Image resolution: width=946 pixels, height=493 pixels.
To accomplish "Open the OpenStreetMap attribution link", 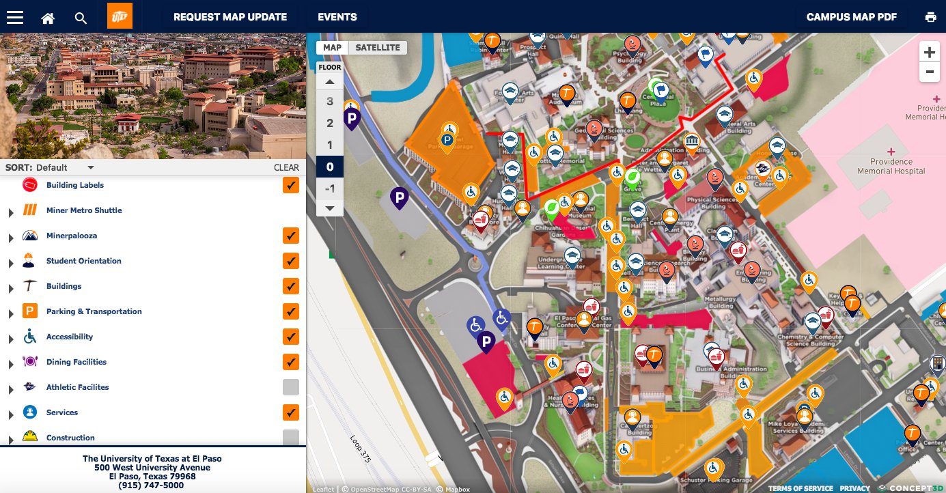I will click(376, 489).
